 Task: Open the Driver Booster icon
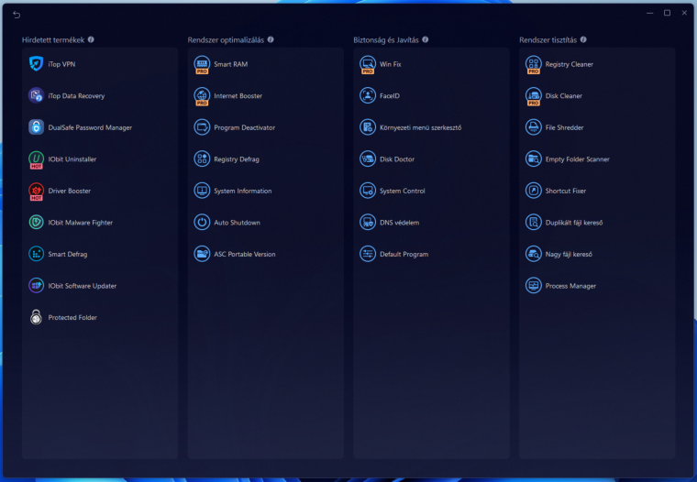[x=36, y=192]
